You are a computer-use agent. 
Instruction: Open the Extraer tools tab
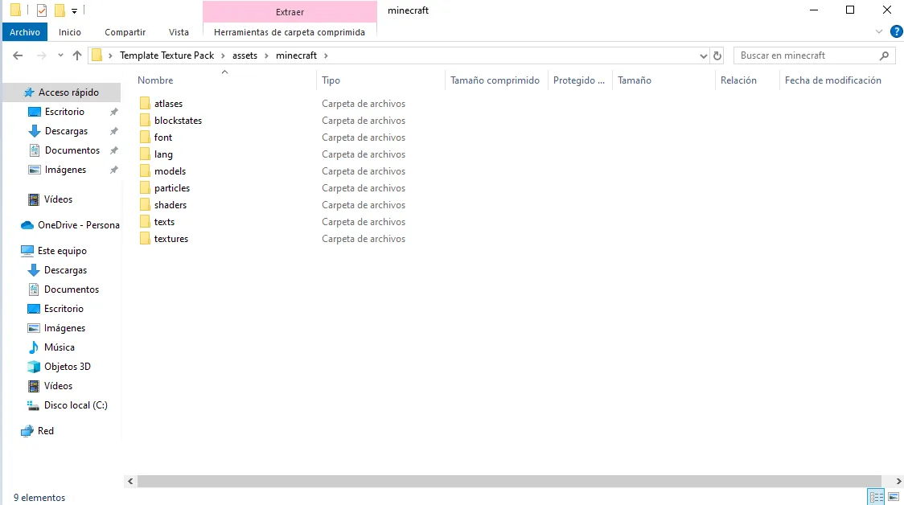pyautogui.click(x=290, y=12)
